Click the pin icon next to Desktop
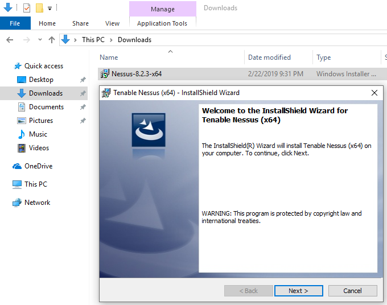Image resolution: width=387 pixels, height=305 pixels. point(83,80)
